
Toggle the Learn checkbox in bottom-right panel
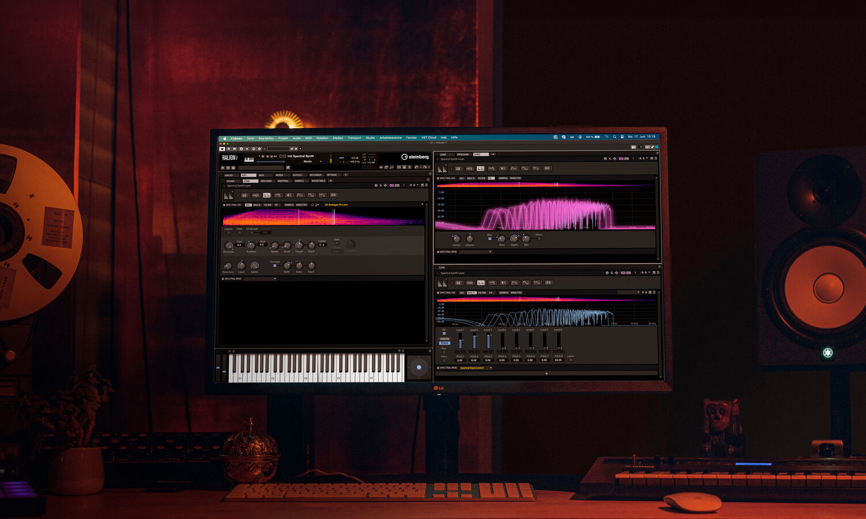[x=570, y=360]
